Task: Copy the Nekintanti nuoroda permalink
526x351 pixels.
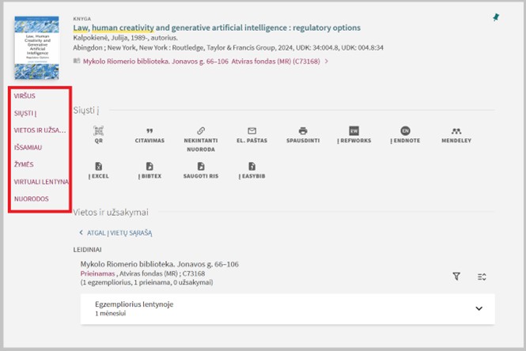Action: click(200, 131)
